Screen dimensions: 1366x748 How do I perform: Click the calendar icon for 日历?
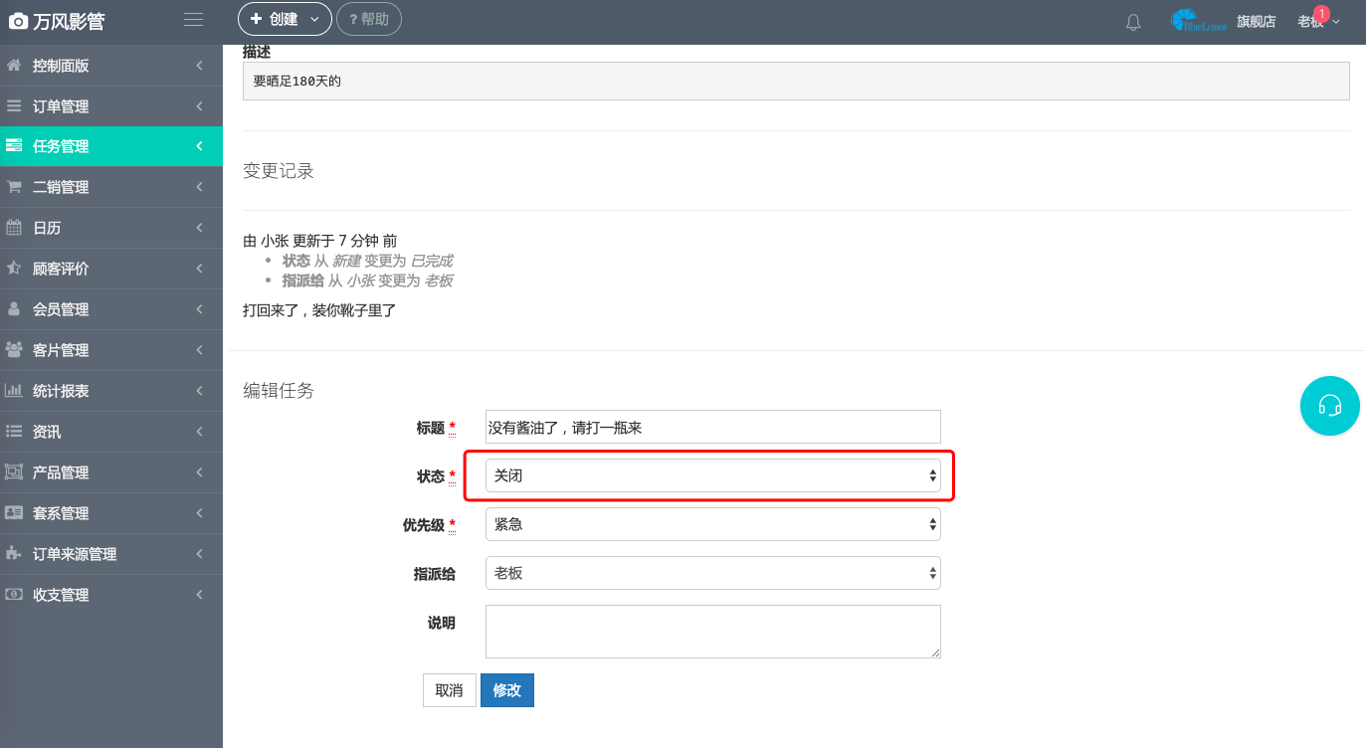[x=14, y=228]
